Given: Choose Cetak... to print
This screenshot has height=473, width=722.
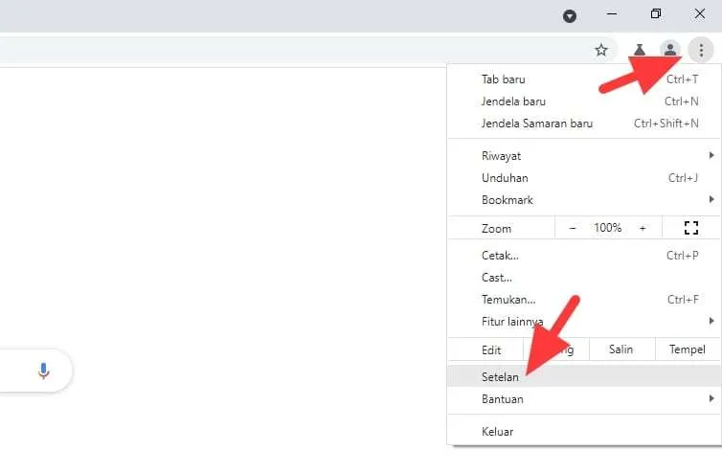Looking at the screenshot, I should coord(584,255).
